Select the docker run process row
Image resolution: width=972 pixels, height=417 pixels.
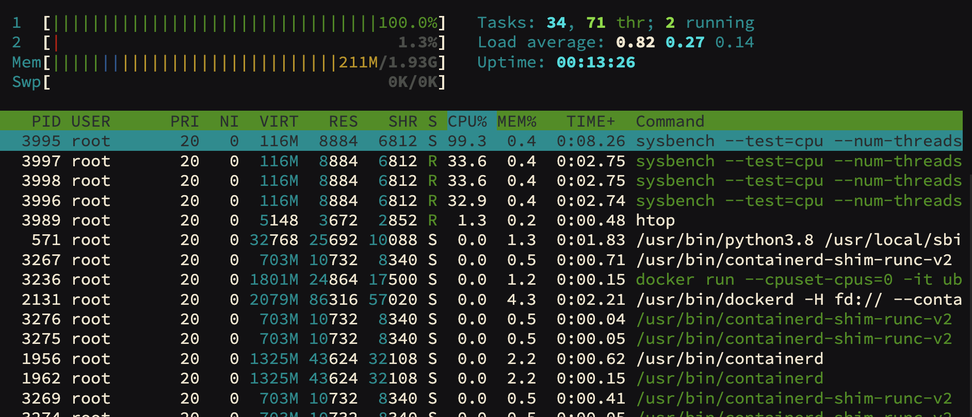[481, 280]
